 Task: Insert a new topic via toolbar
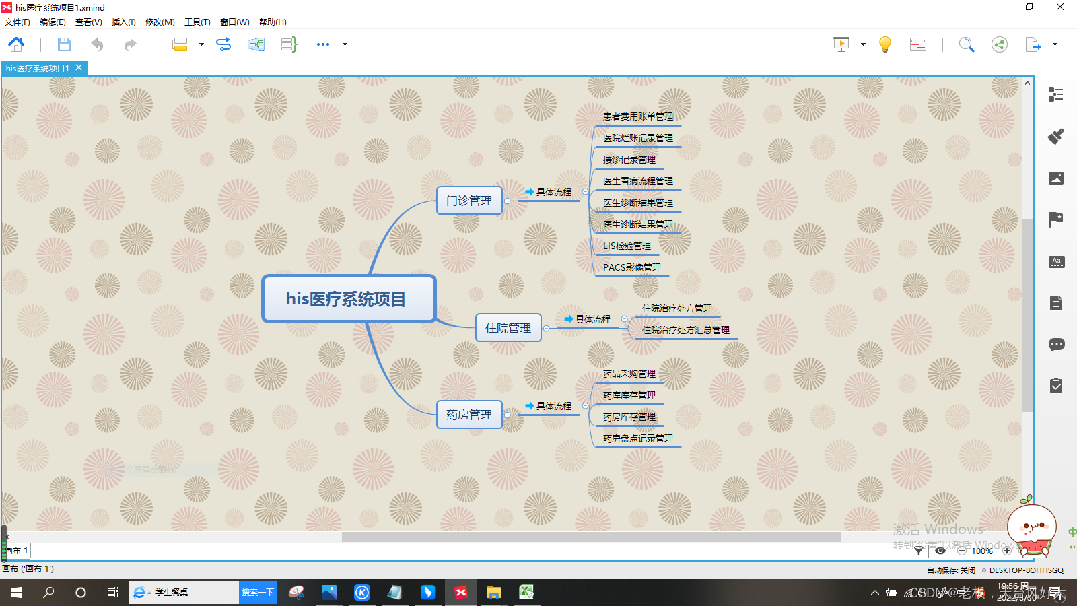pos(180,44)
